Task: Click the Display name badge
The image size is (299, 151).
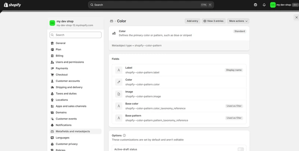Action: pyautogui.click(x=234, y=70)
